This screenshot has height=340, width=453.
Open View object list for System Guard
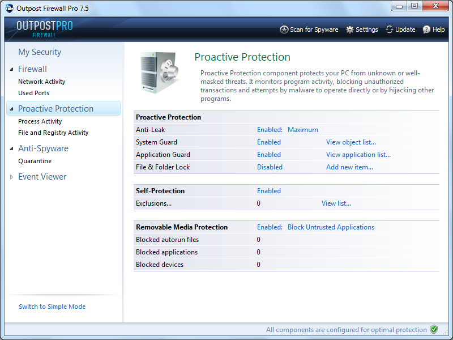tap(351, 142)
